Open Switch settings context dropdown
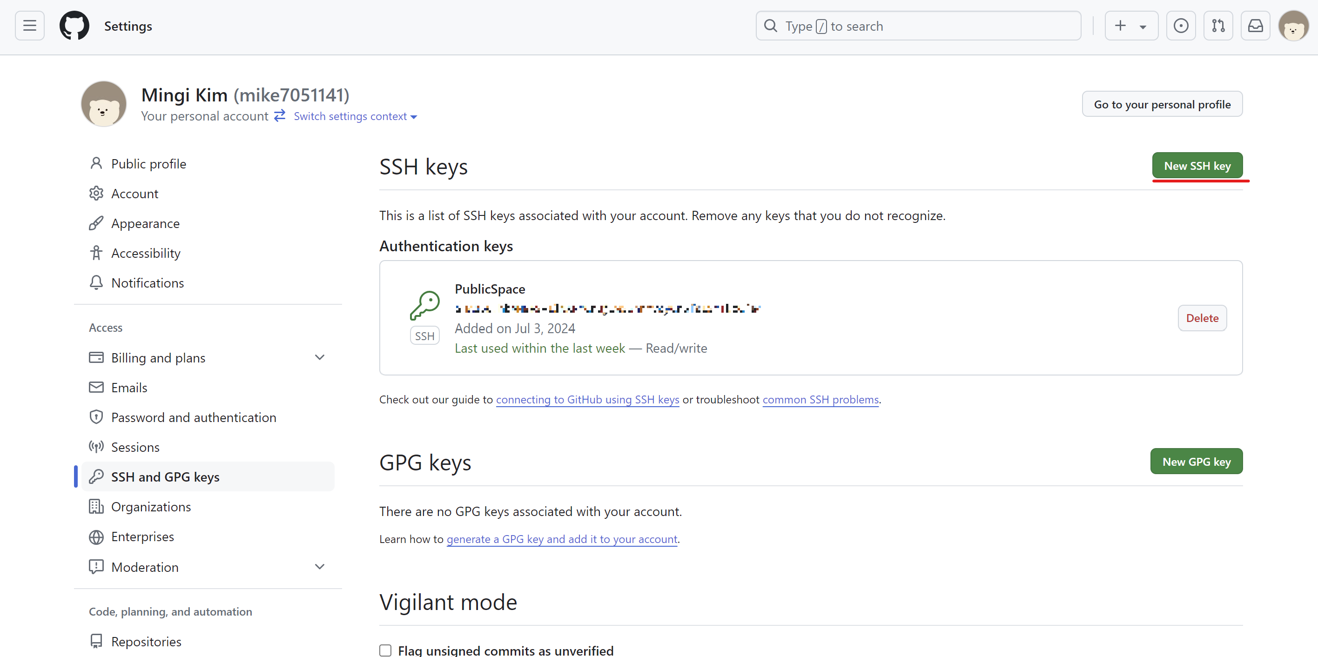This screenshot has width=1318, height=657. (x=355, y=116)
